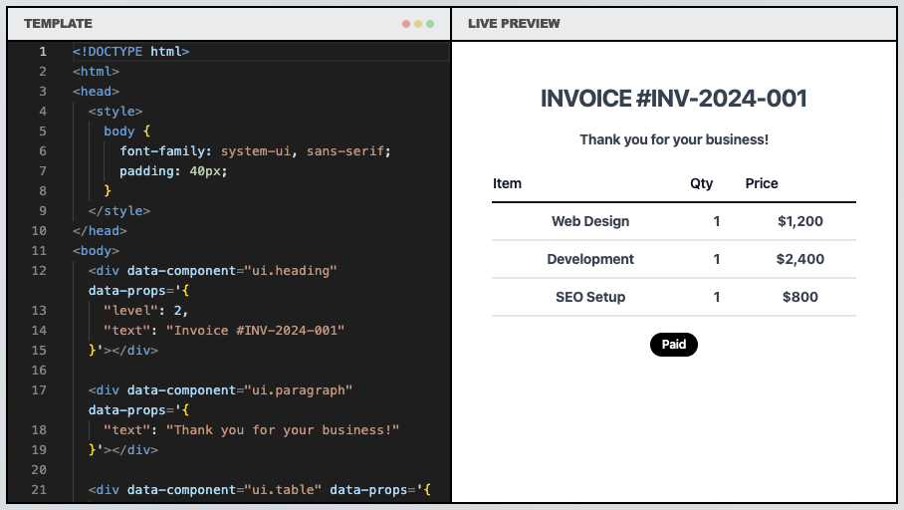The width and height of the screenshot is (904, 510).
Task: Click the $2,400 price cell
Action: coord(800,259)
